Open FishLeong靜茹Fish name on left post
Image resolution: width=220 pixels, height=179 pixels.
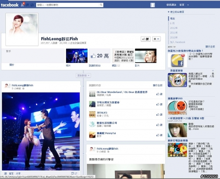(22, 85)
